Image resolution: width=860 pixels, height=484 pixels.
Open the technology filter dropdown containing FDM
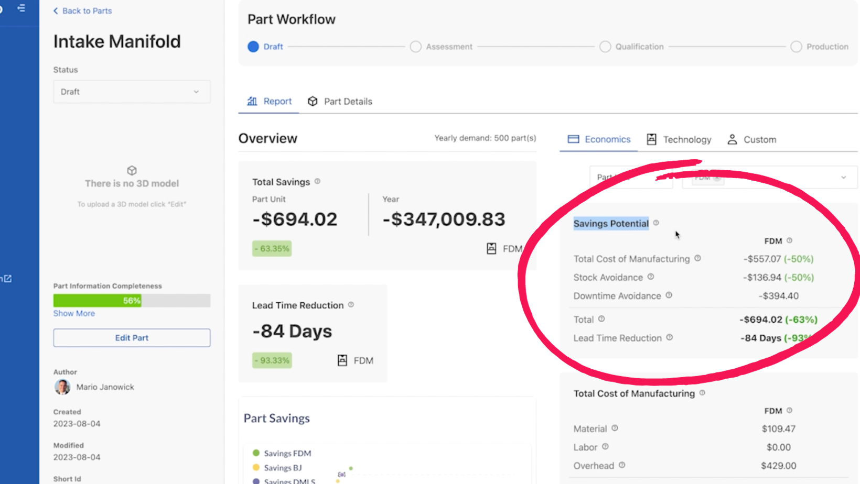coord(843,177)
